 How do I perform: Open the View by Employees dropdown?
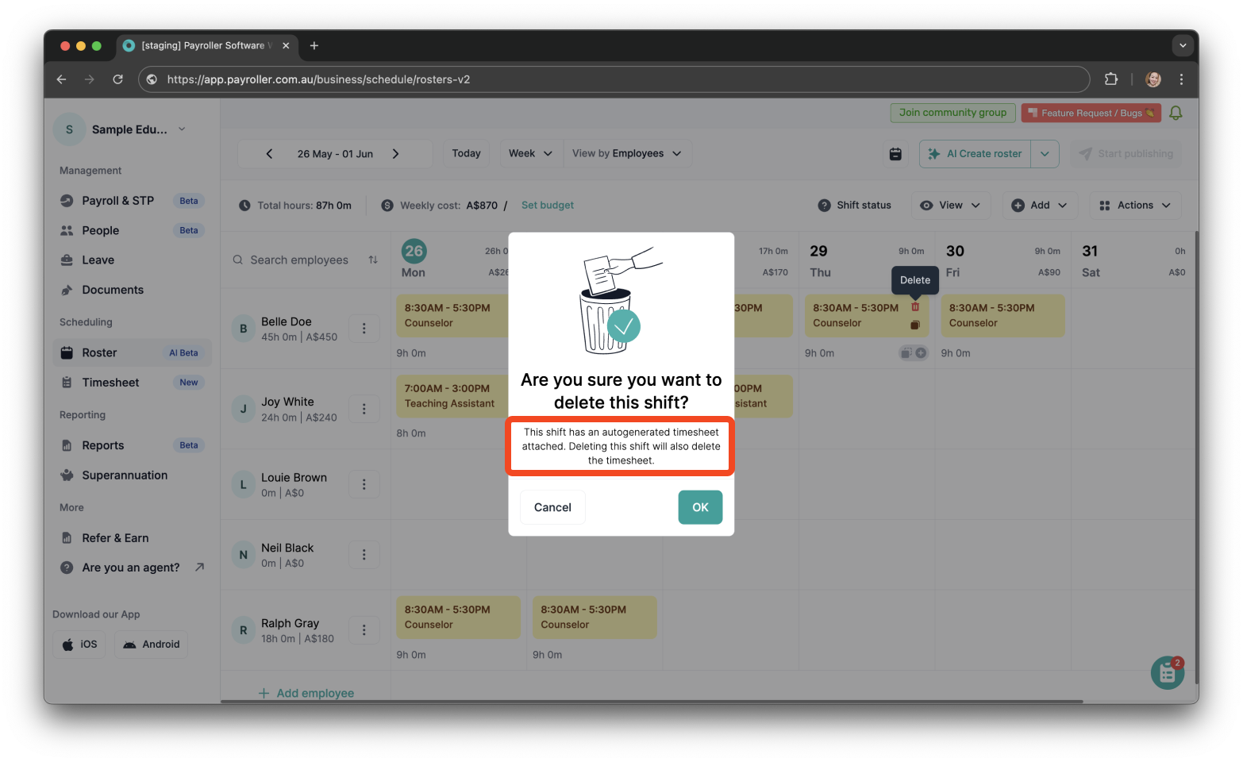[627, 153]
